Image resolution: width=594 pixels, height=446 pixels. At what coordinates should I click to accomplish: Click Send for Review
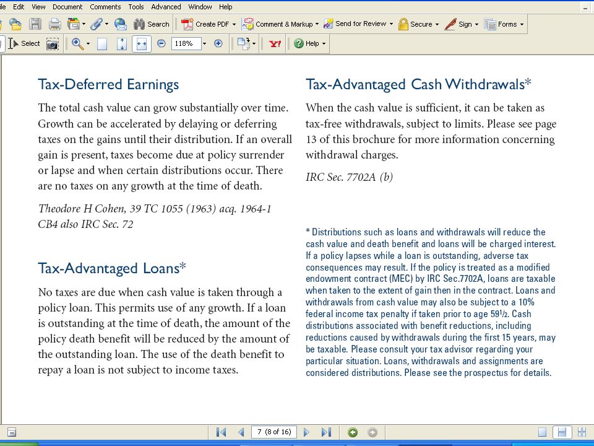click(355, 24)
